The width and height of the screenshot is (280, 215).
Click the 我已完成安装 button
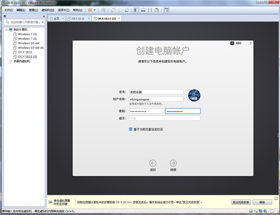click(241, 202)
